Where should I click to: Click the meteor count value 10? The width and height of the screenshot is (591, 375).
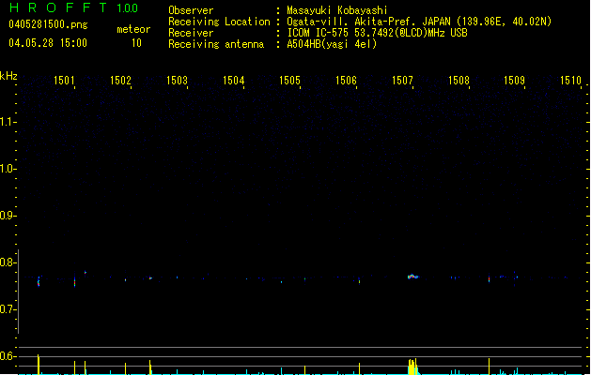click(x=136, y=43)
